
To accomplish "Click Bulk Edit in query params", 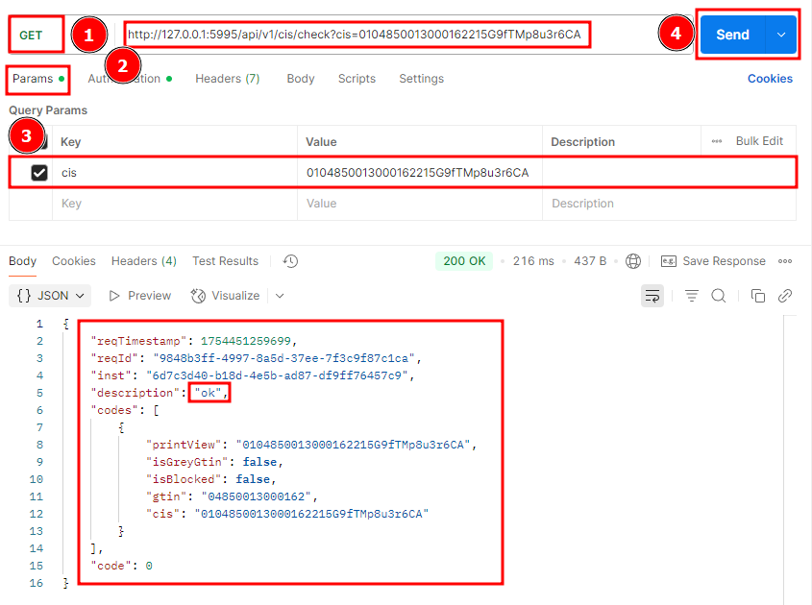I will click(759, 141).
